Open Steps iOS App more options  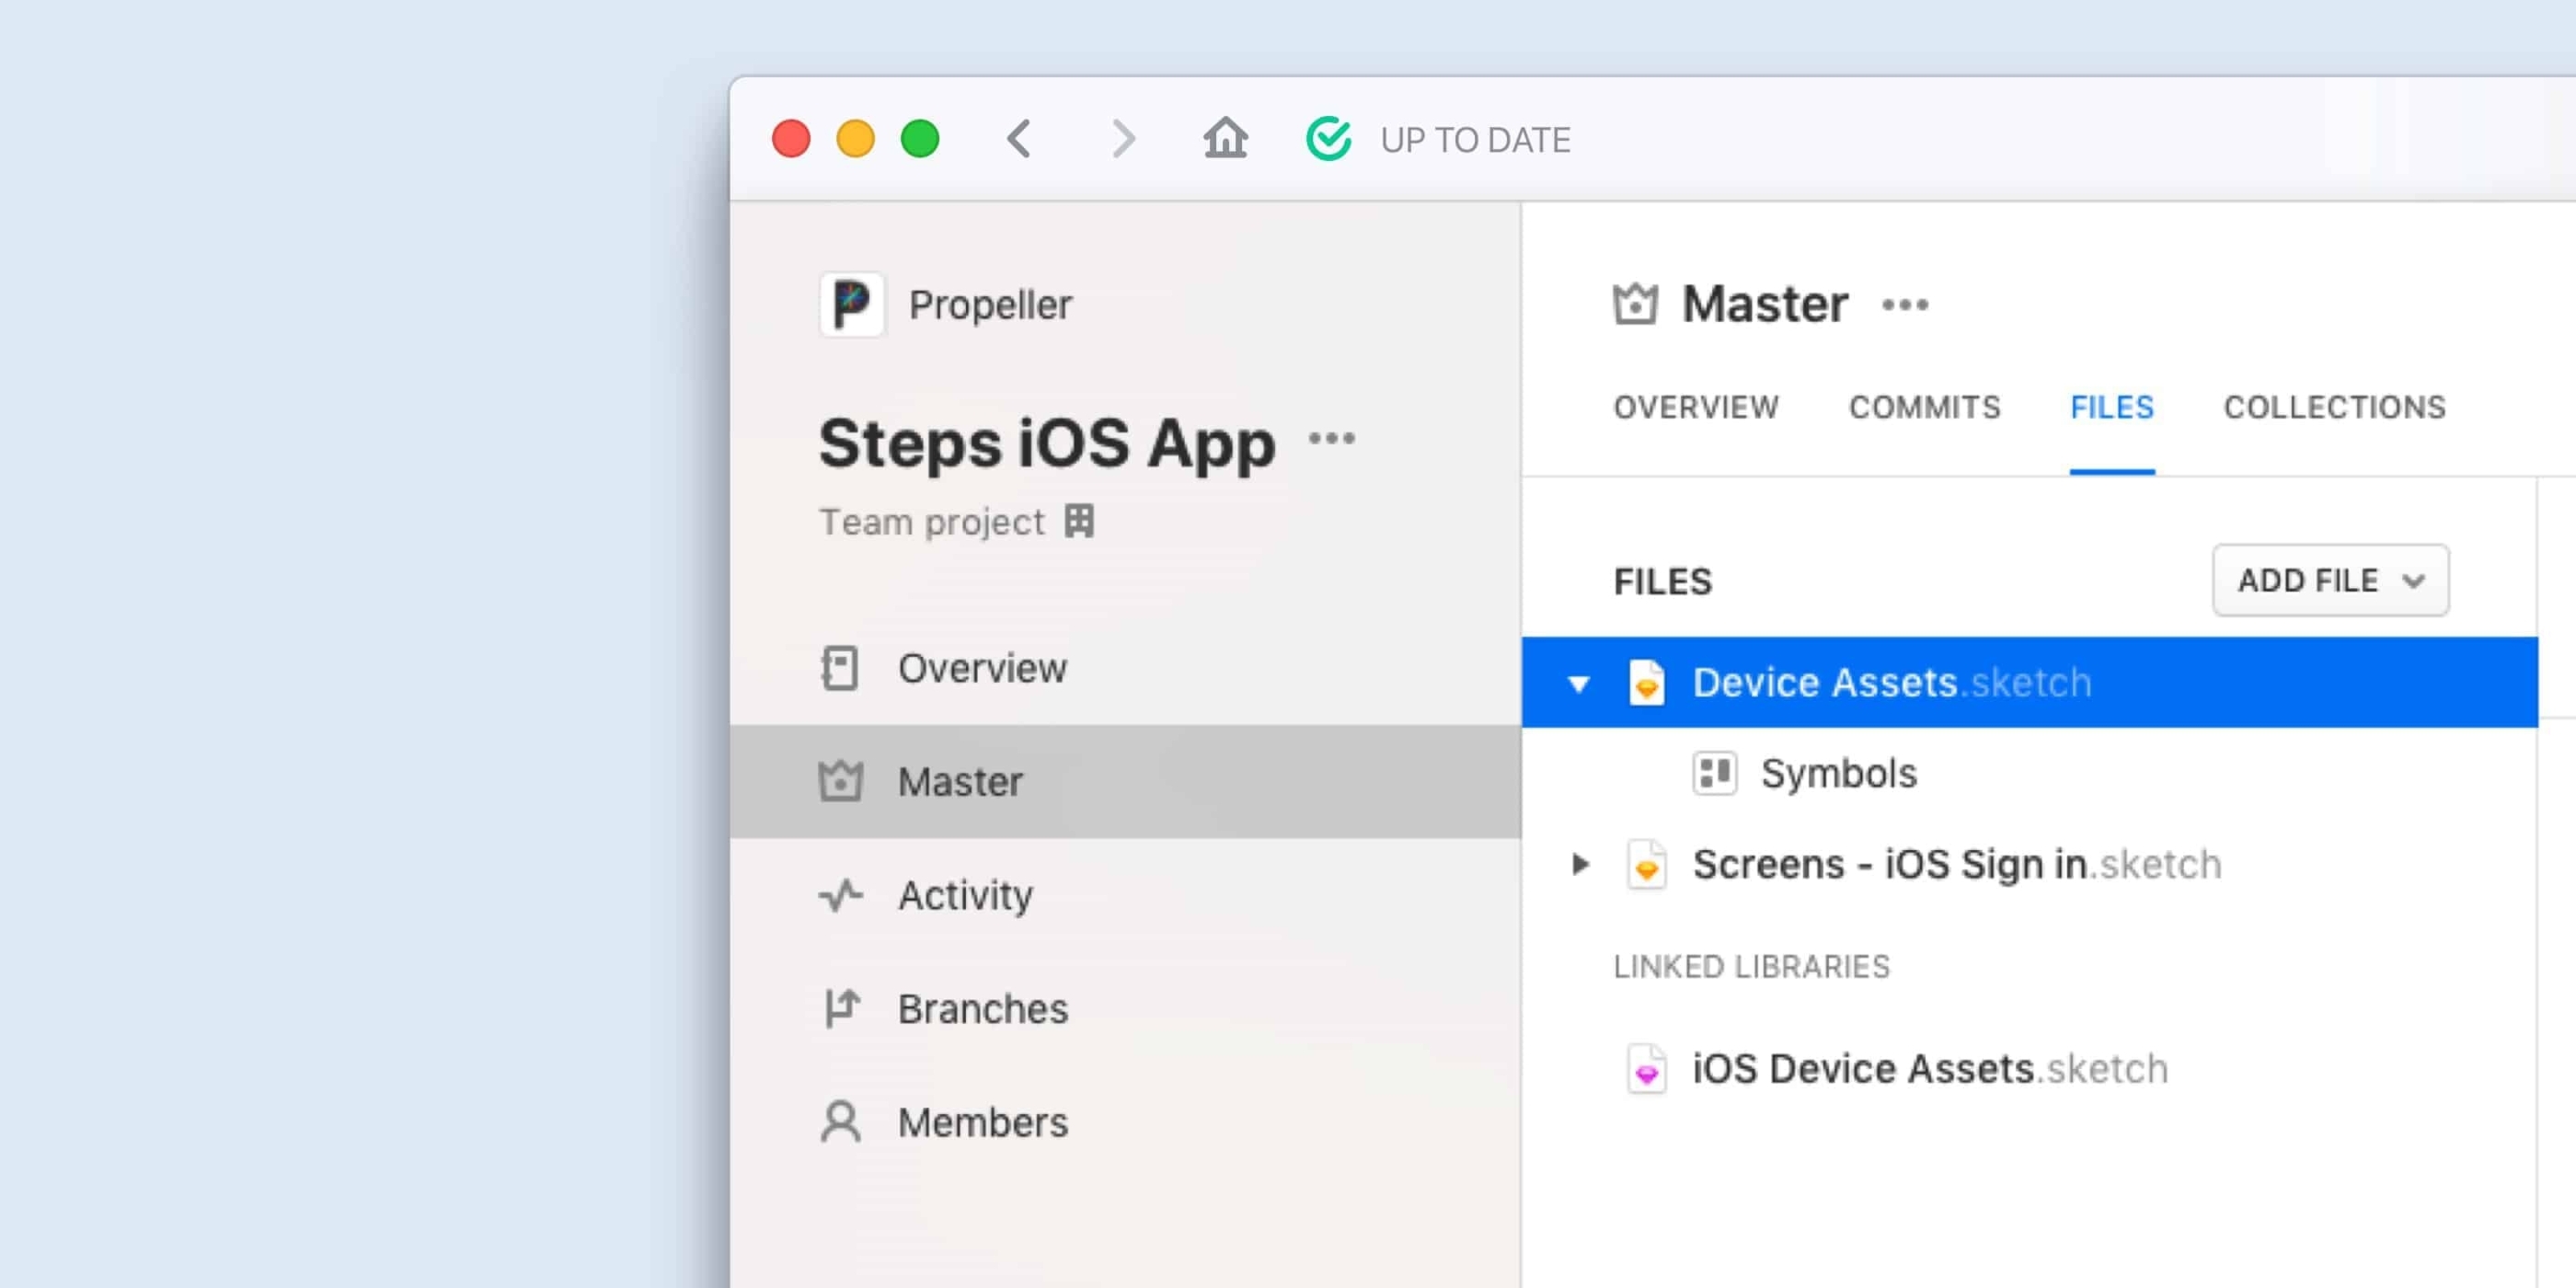tap(1332, 438)
